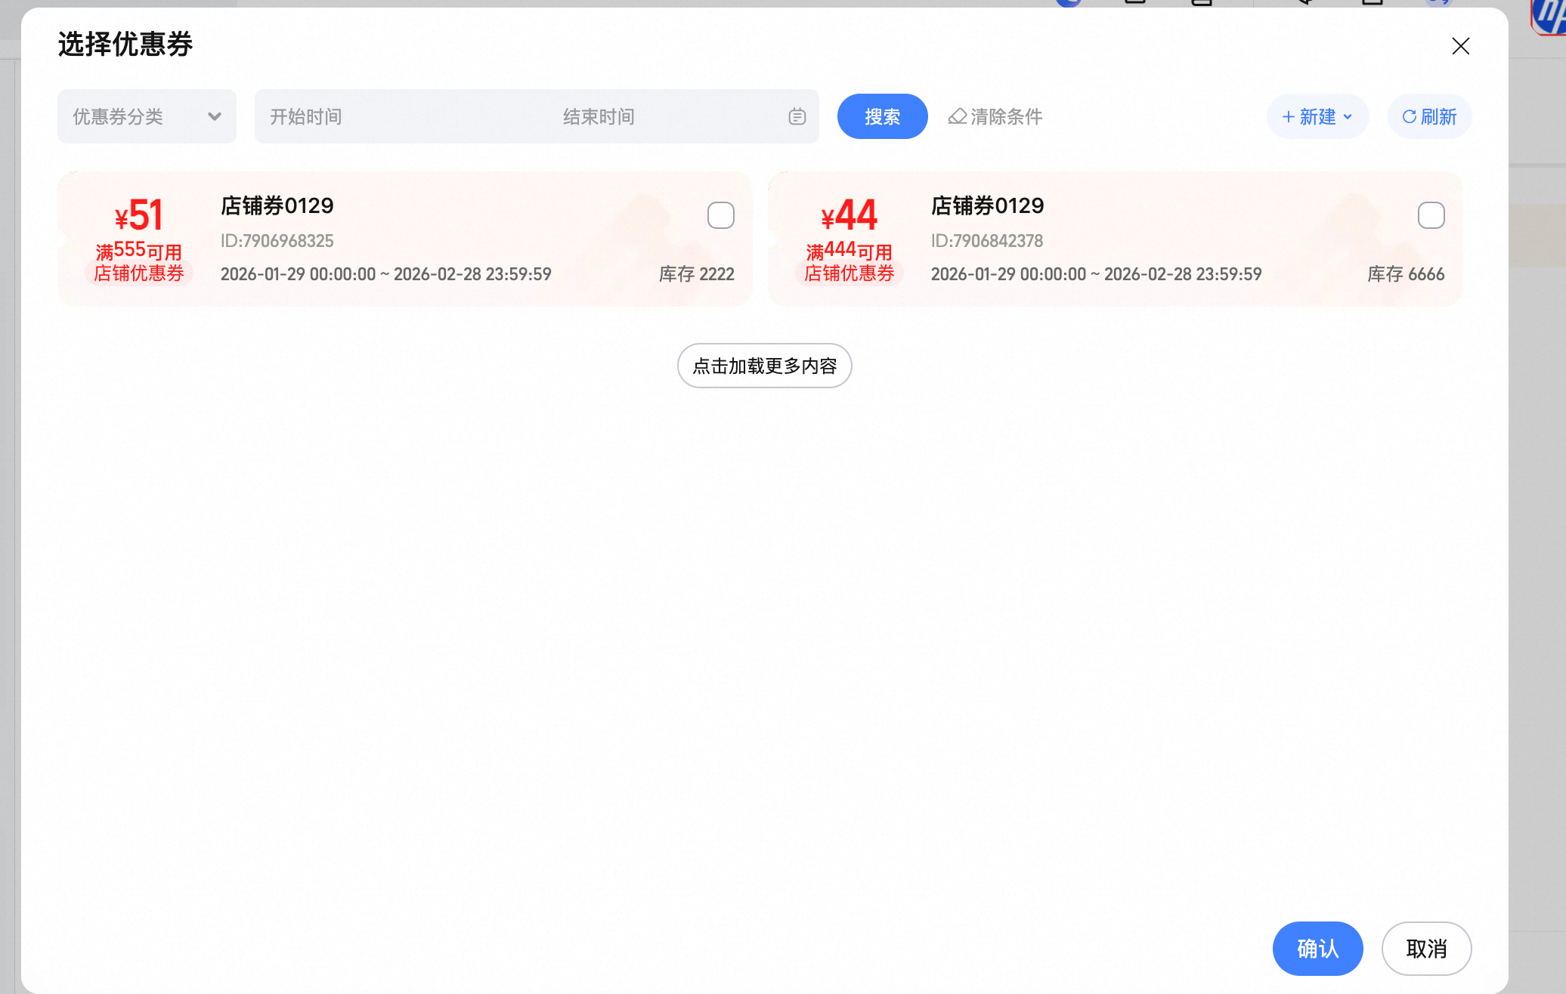Viewport: 1566px width, 994px height.
Task: Click the 库存 6666 stock text
Action: (x=1406, y=273)
